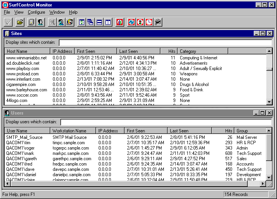The height and width of the screenshot is (199, 277).
Task: Click the red clock scheduler icon
Action: [x=149, y=22]
